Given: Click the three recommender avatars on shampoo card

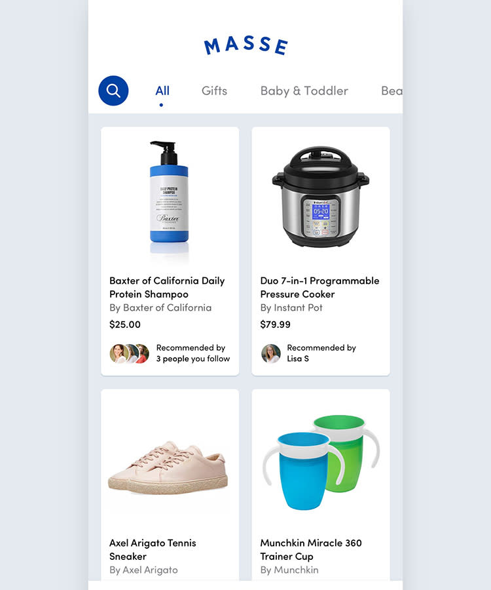Looking at the screenshot, I should pyautogui.click(x=130, y=354).
